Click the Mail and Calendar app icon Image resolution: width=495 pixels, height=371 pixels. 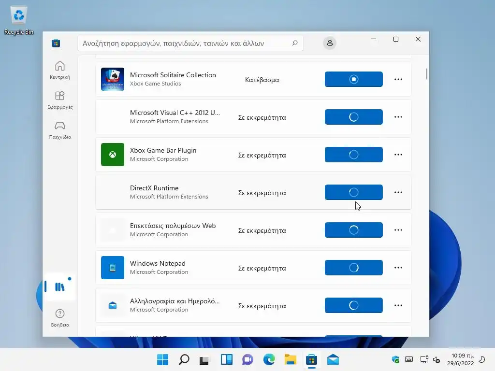tap(112, 305)
